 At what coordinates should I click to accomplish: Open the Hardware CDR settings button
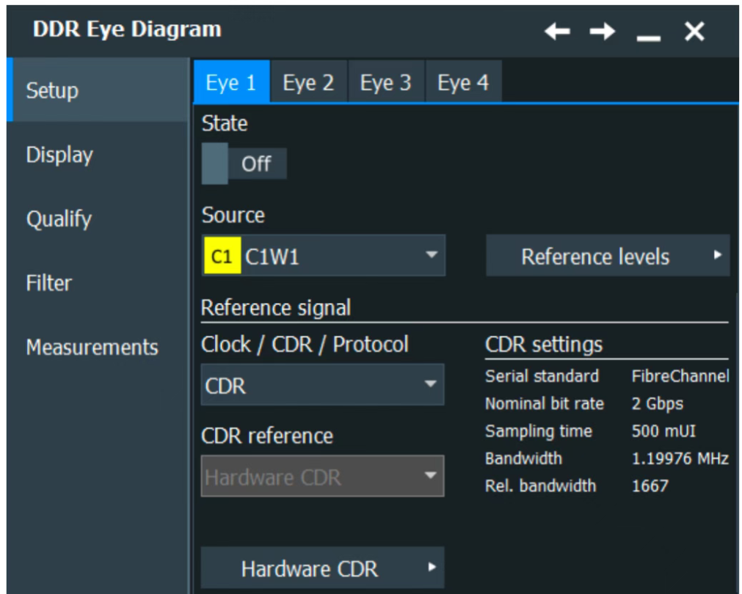(323, 568)
